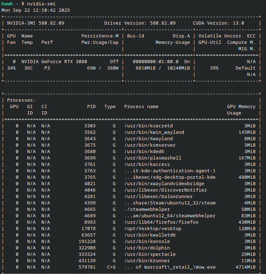This screenshot has height=274, width=266.
Task: Click the 'PID' column header
Action: click(91, 107)
